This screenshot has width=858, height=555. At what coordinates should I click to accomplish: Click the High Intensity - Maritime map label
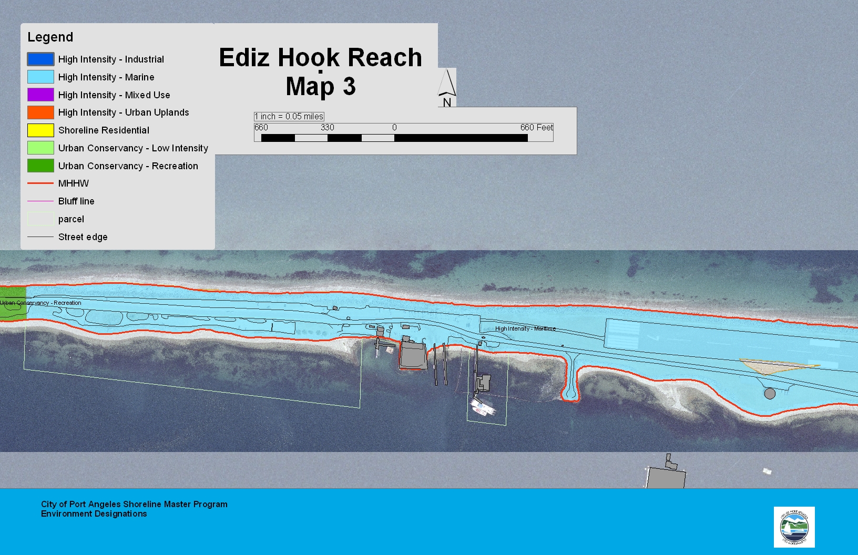pos(526,328)
